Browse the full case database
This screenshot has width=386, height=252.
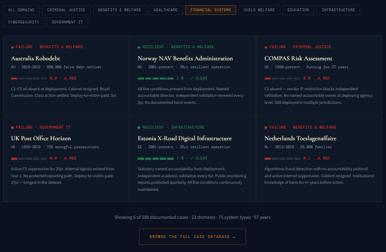[x=192, y=237]
